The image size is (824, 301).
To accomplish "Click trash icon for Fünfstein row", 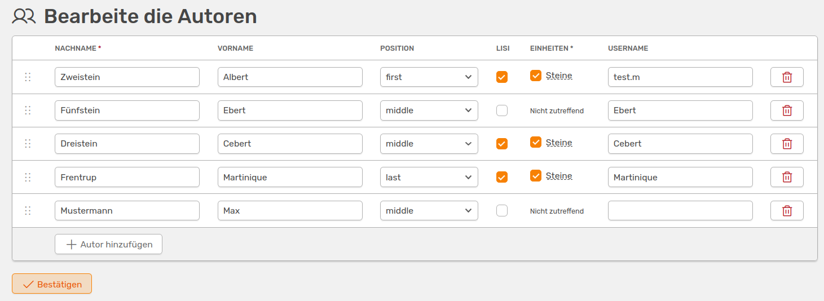I will pos(787,110).
